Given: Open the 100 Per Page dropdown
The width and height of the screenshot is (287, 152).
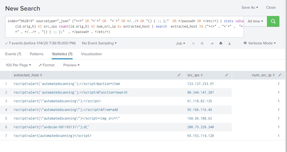Looking at the screenshot, I should (x=18, y=65).
